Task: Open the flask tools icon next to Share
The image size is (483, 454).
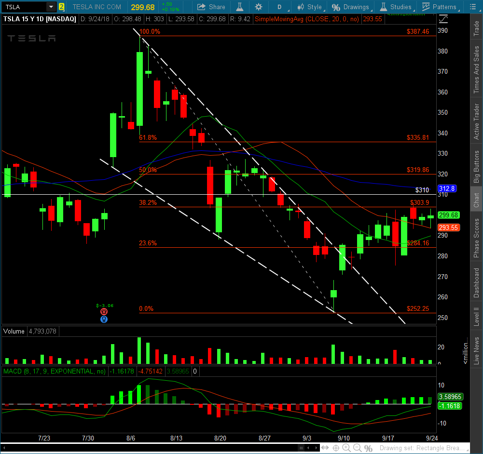Action: click(240, 7)
